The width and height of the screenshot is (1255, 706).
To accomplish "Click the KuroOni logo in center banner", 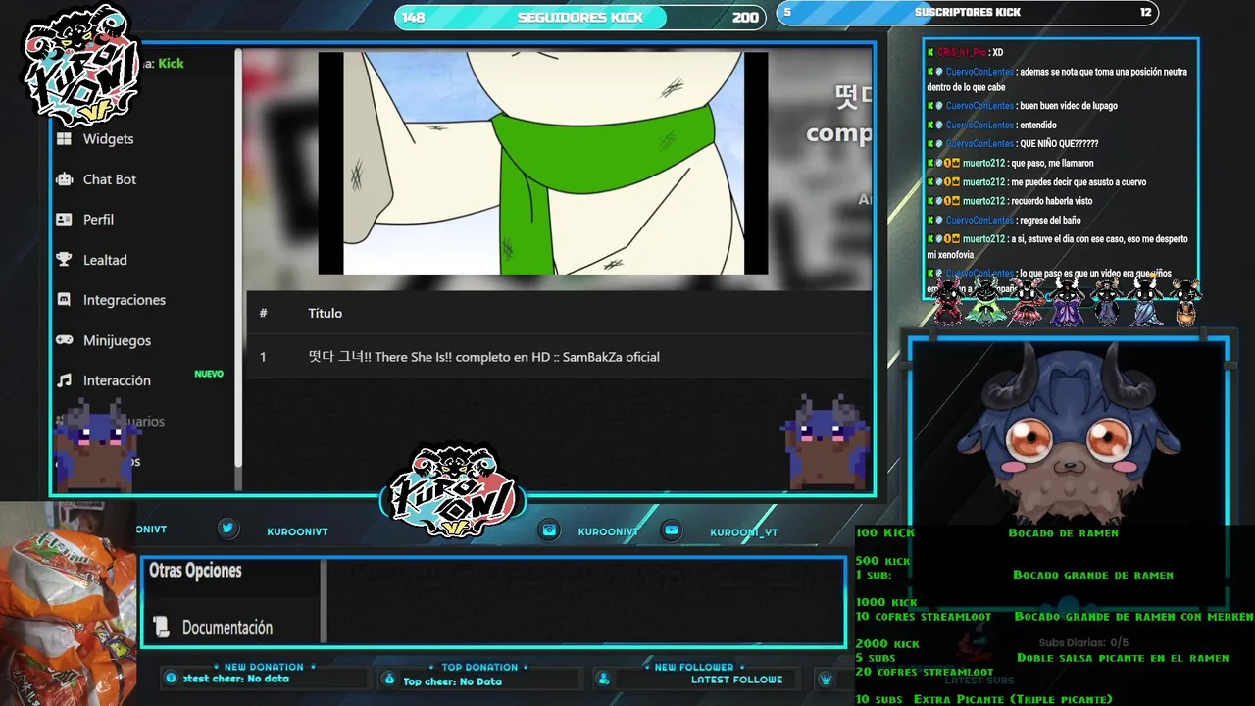I will tap(453, 494).
